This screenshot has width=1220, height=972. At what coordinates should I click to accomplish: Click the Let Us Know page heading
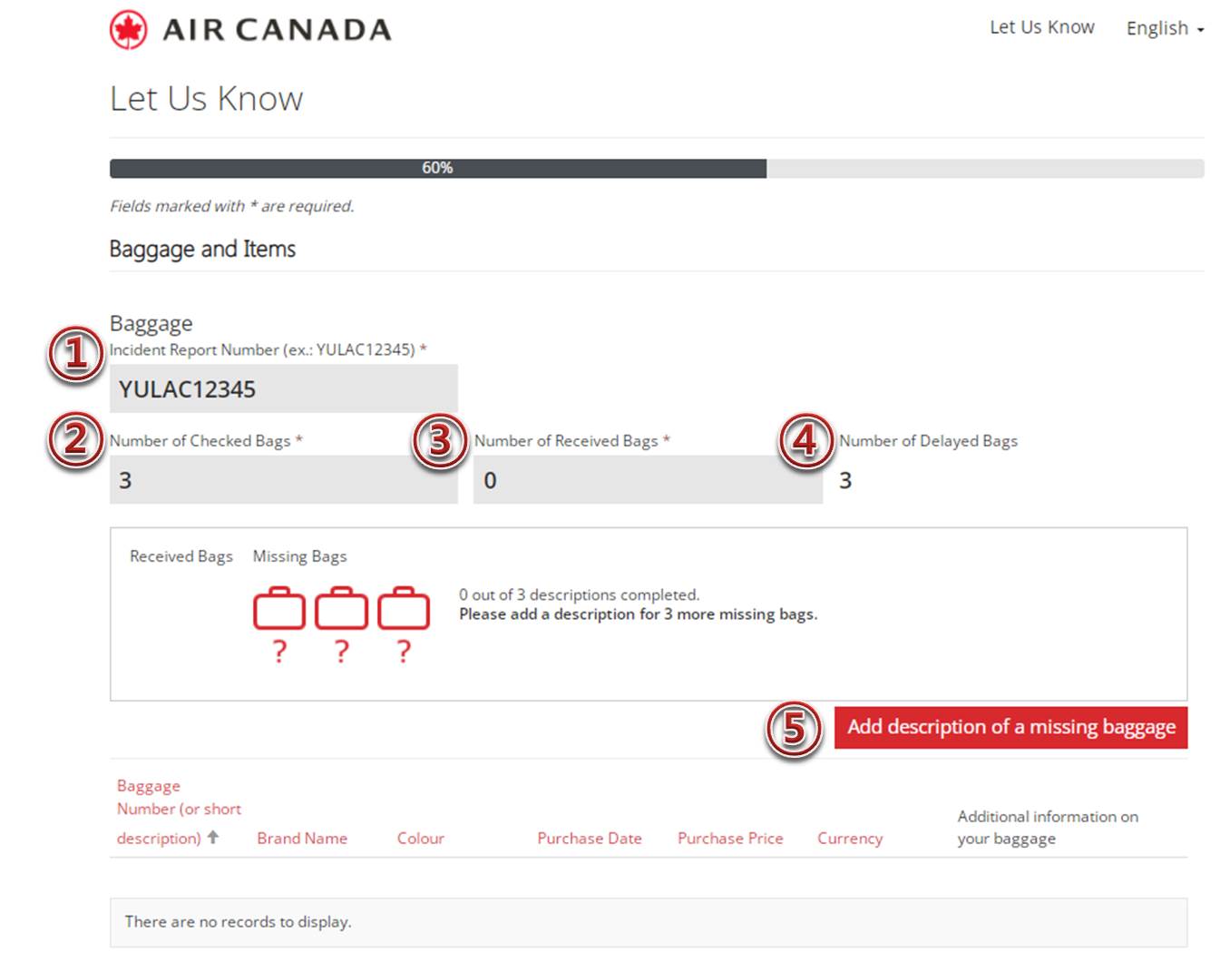tap(206, 98)
